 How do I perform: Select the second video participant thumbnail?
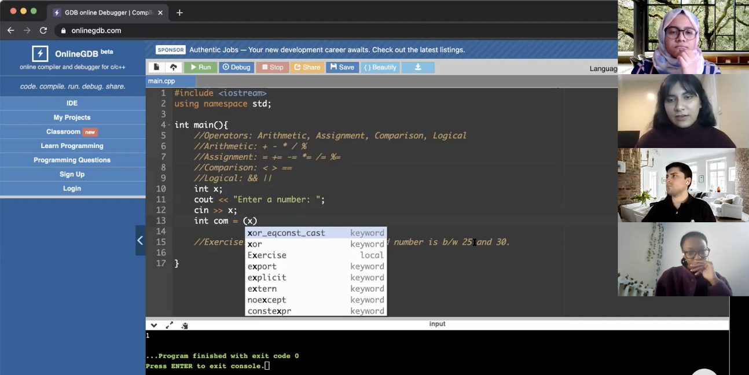click(683, 111)
